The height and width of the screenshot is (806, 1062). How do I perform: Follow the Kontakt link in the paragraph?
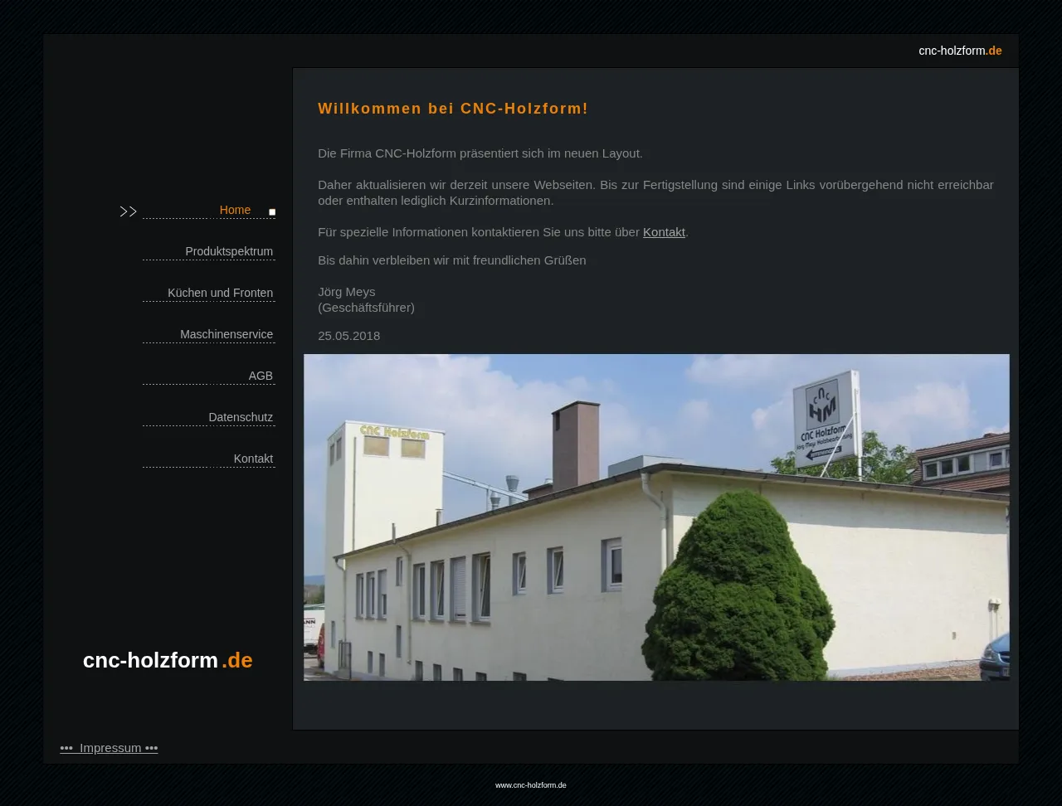click(x=664, y=232)
